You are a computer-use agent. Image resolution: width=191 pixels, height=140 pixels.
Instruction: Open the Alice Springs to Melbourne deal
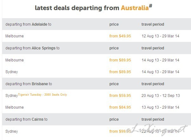tap(15, 60)
